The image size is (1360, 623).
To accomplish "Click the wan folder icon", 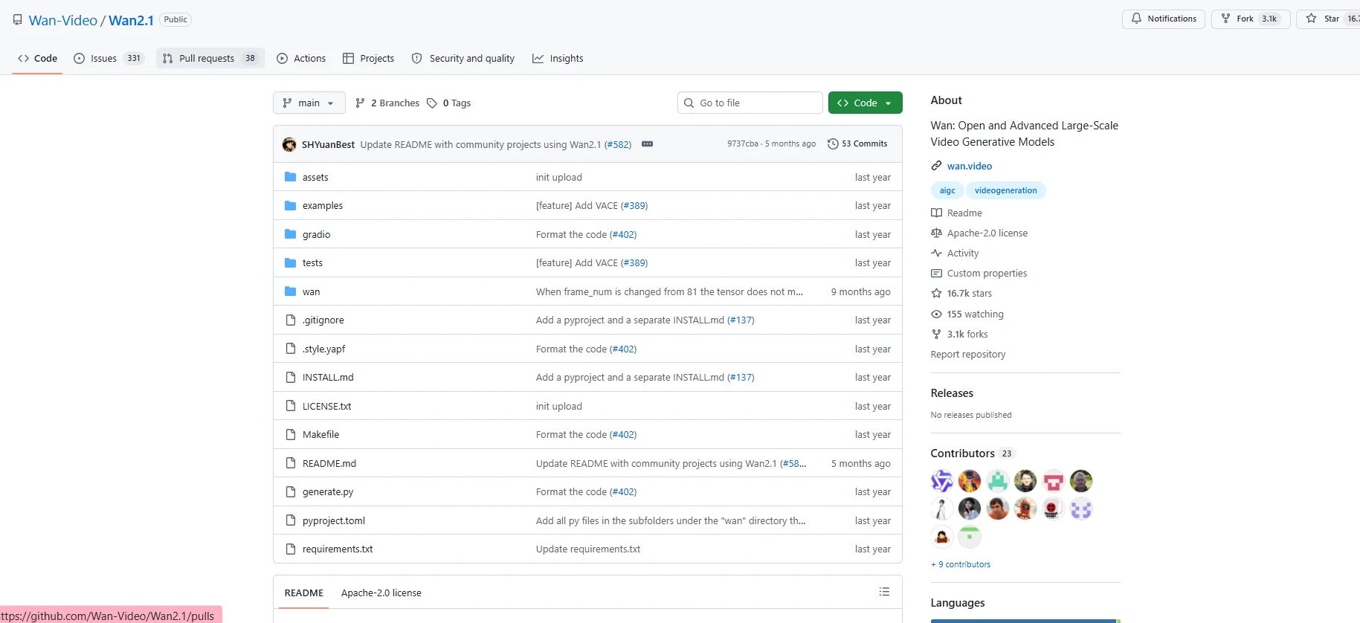I will click(x=291, y=291).
